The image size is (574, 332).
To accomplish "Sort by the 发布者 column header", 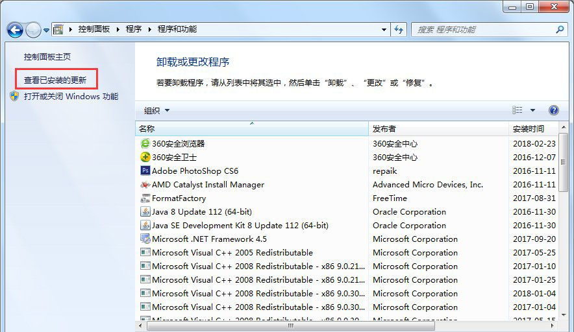I will tap(438, 128).
